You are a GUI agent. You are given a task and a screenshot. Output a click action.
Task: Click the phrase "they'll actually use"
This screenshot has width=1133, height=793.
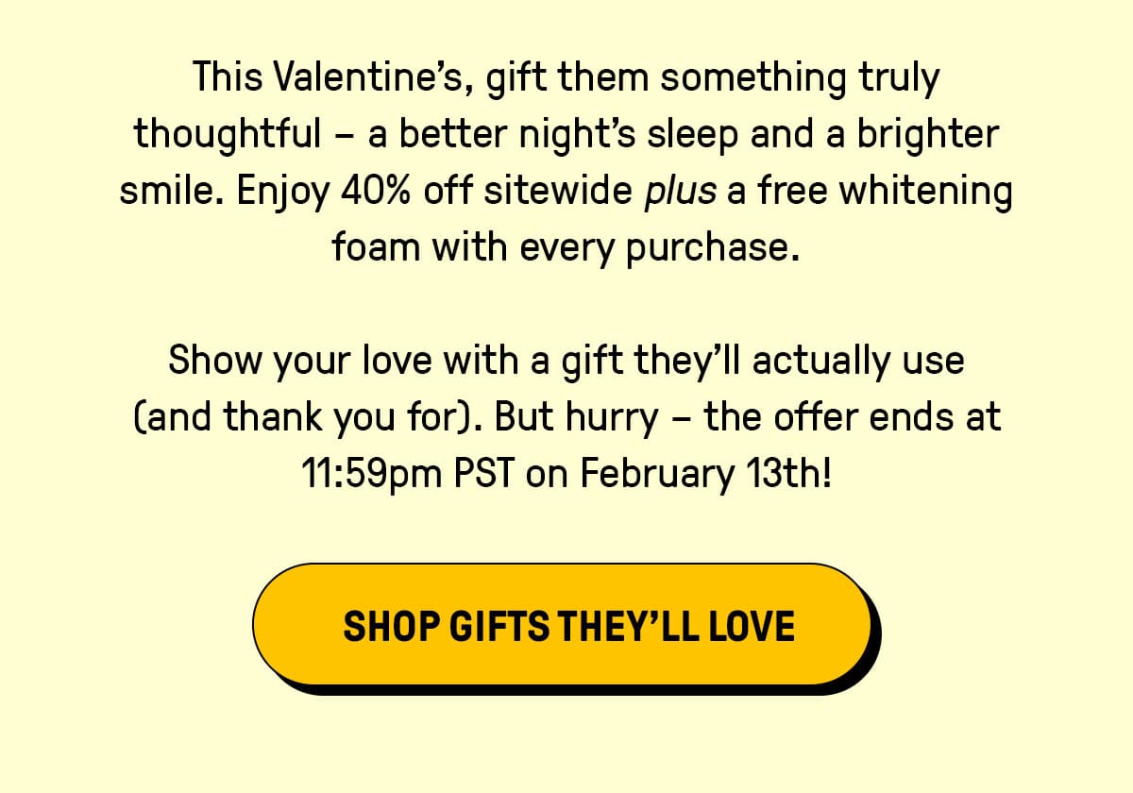[812, 362]
